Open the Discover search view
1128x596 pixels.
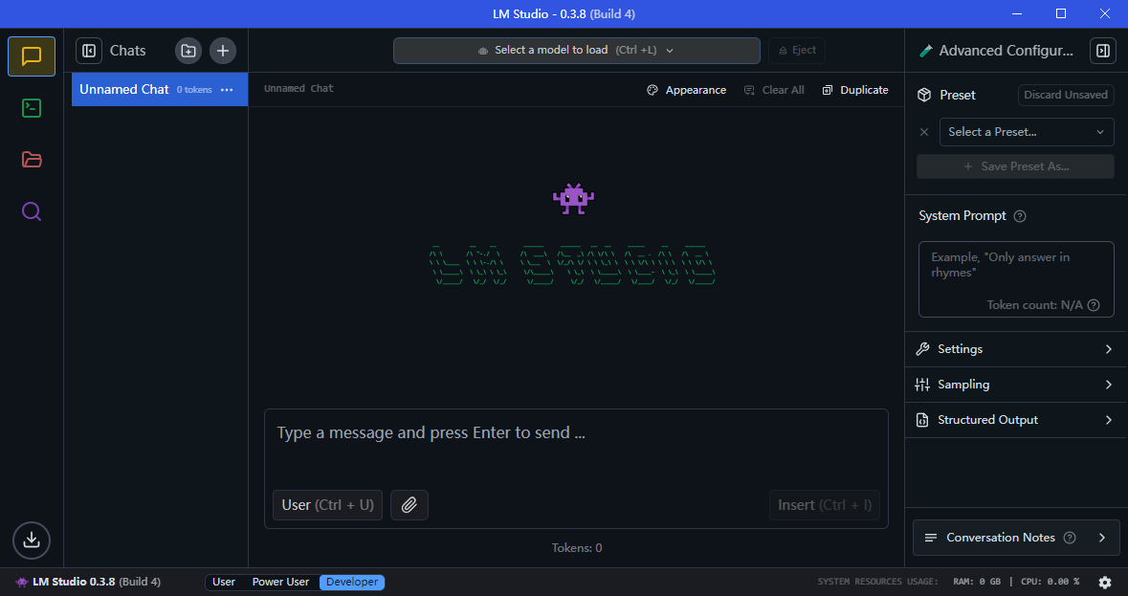[x=32, y=211]
